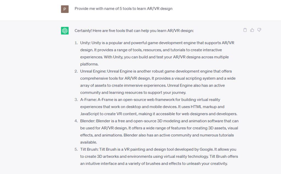
Task: Click the word "available." ending the Blender item
Action: click(89, 142)
